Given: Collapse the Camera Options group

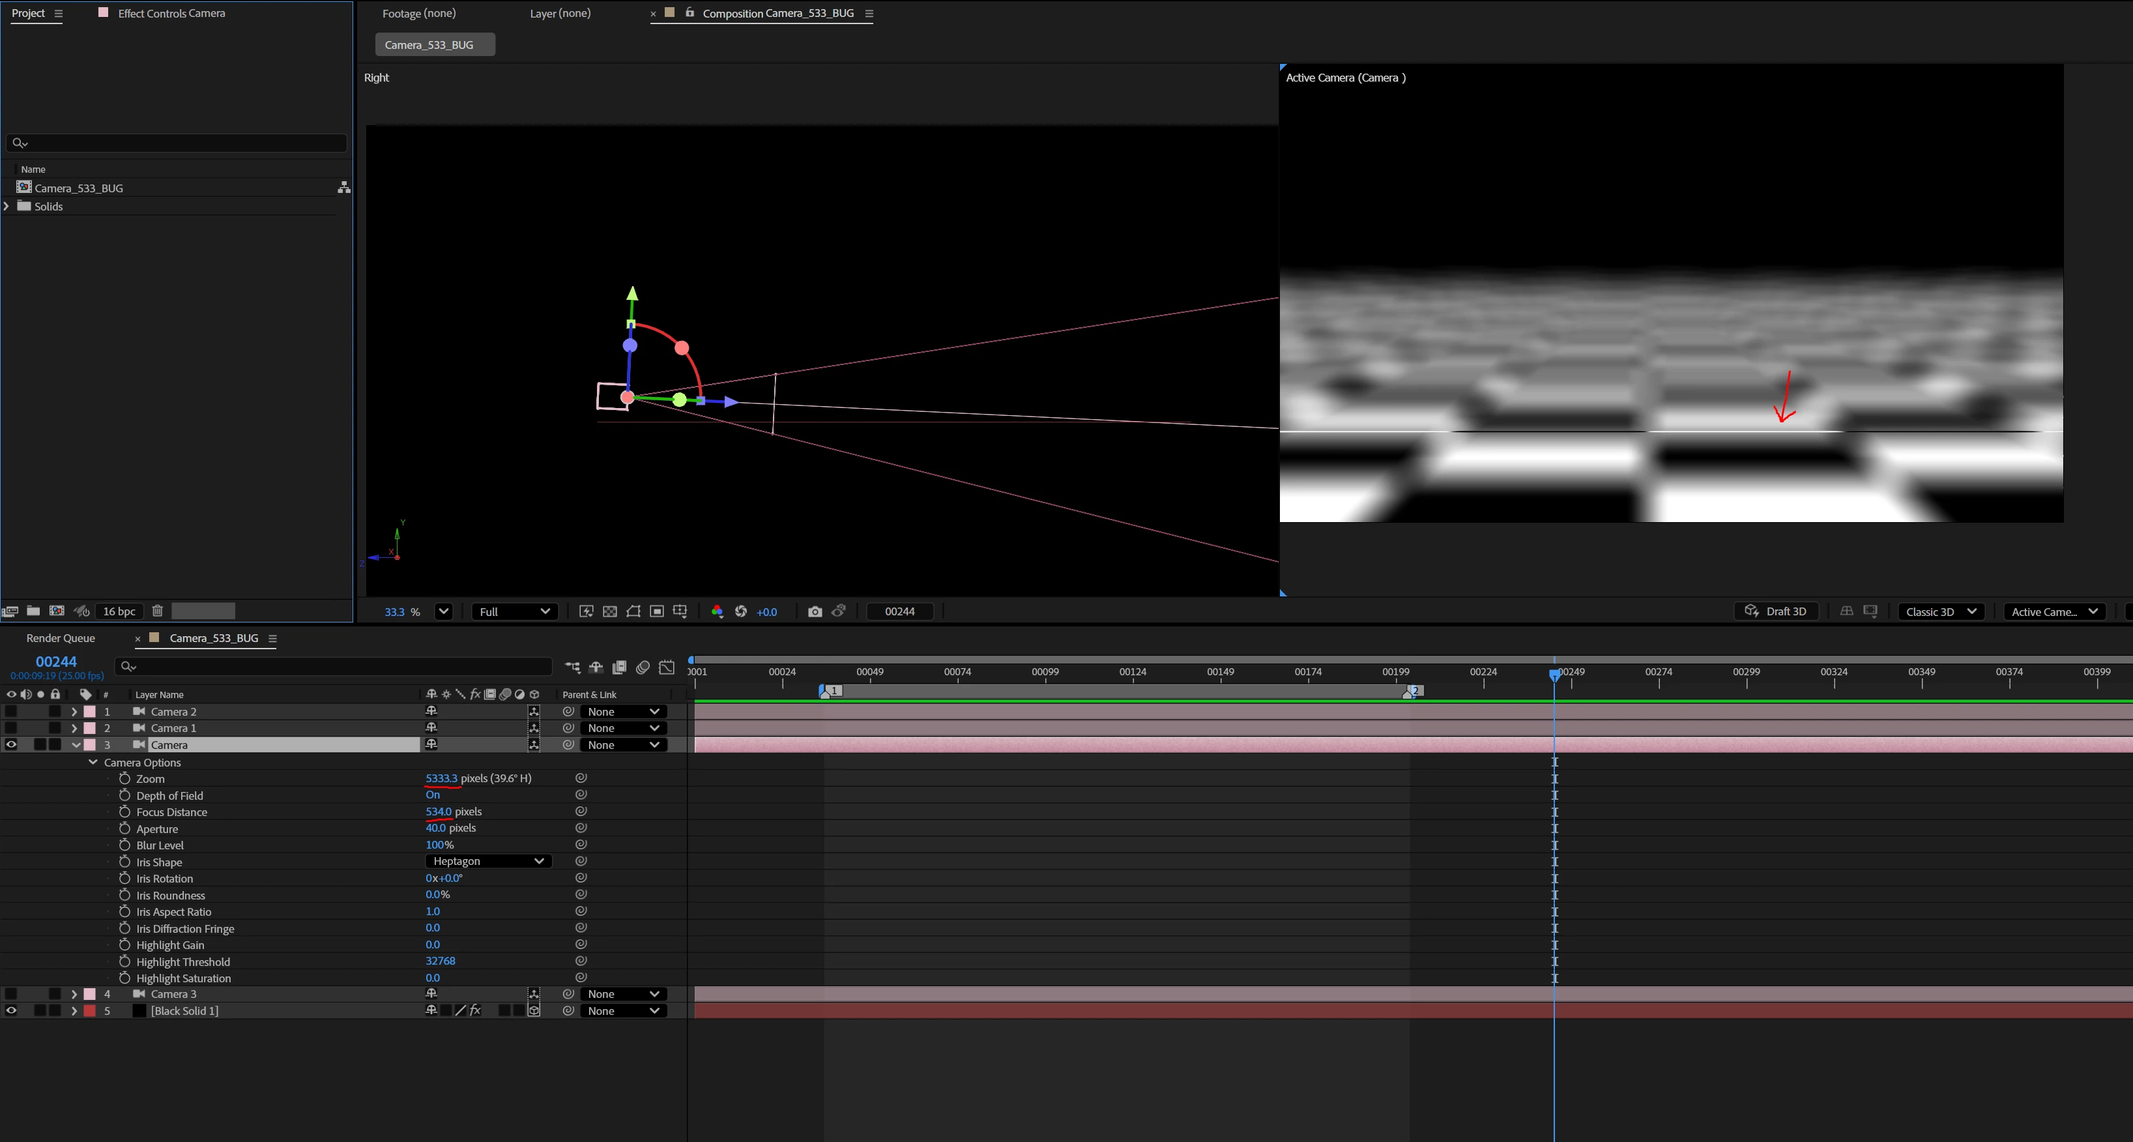Looking at the screenshot, I should [93, 762].
